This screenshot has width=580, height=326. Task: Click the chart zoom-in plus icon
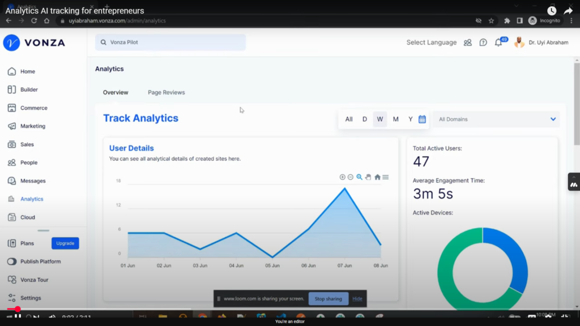[342, 177]
